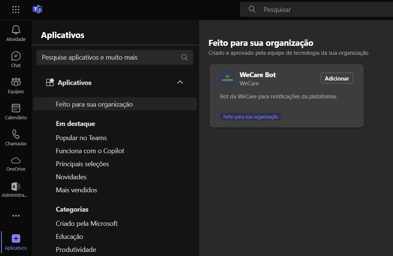Focus Pesquise aplicativos e muito mais field

point(115,57)
